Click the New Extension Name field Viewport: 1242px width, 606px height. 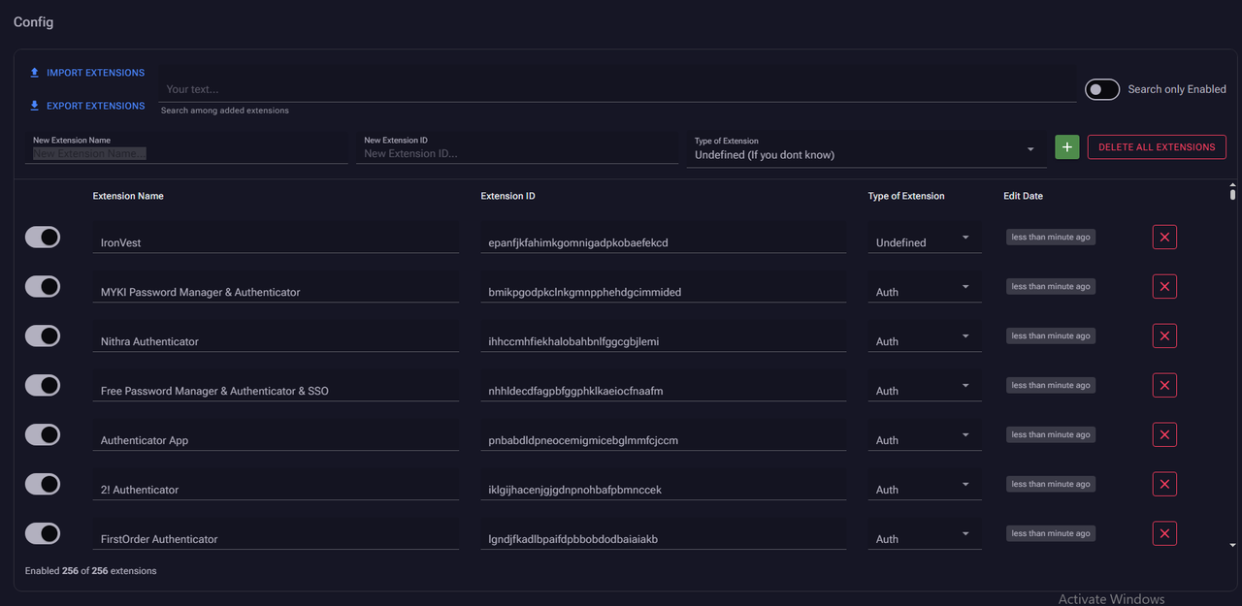[x=186, y=153]
